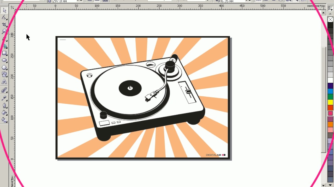
Task: Select the Fill bucket tool
Action: [4, 112]
